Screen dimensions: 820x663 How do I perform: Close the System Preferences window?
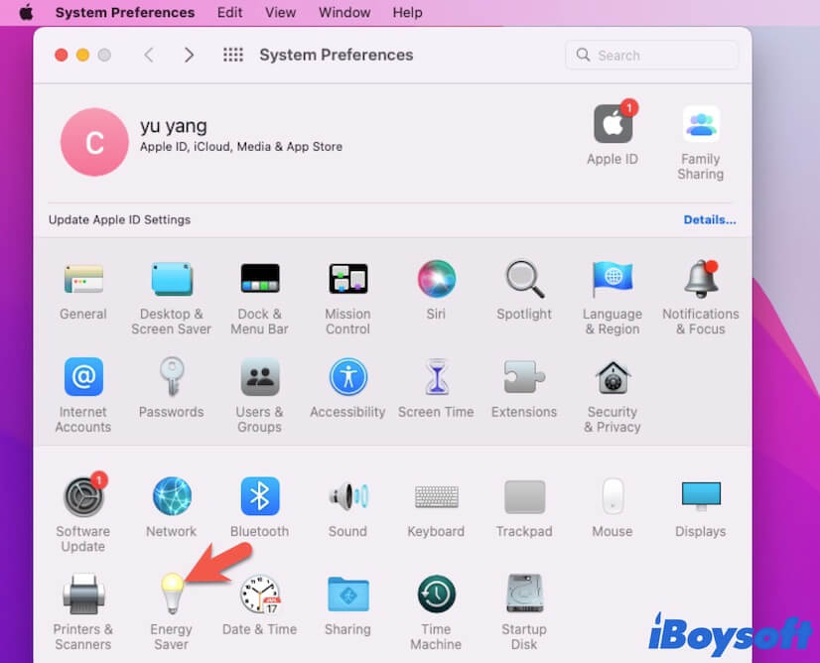pos(62,55)
